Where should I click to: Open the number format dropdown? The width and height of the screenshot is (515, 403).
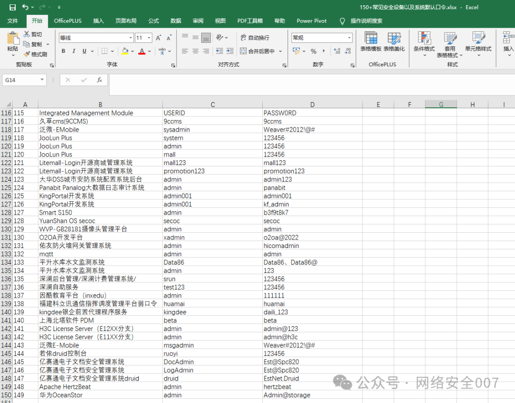tap(349, 38)
